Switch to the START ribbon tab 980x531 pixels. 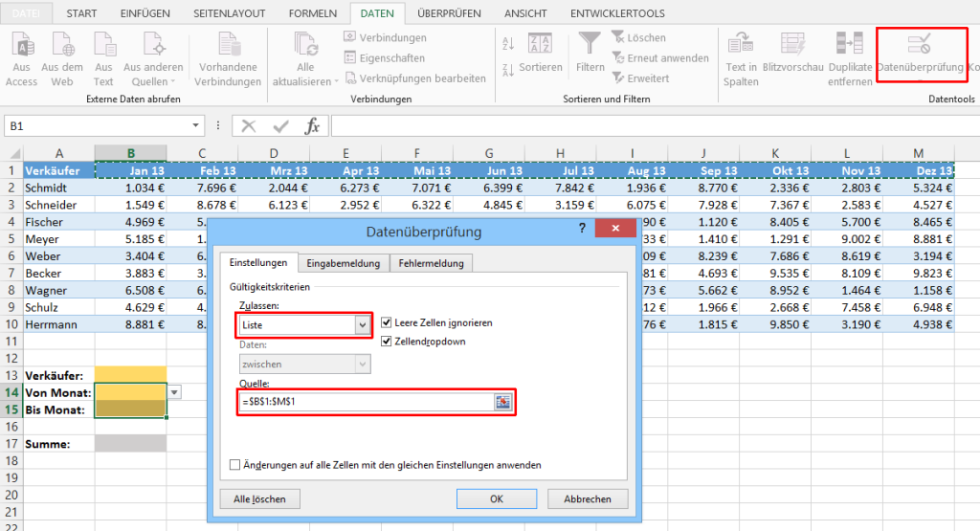tap(82, 13)
